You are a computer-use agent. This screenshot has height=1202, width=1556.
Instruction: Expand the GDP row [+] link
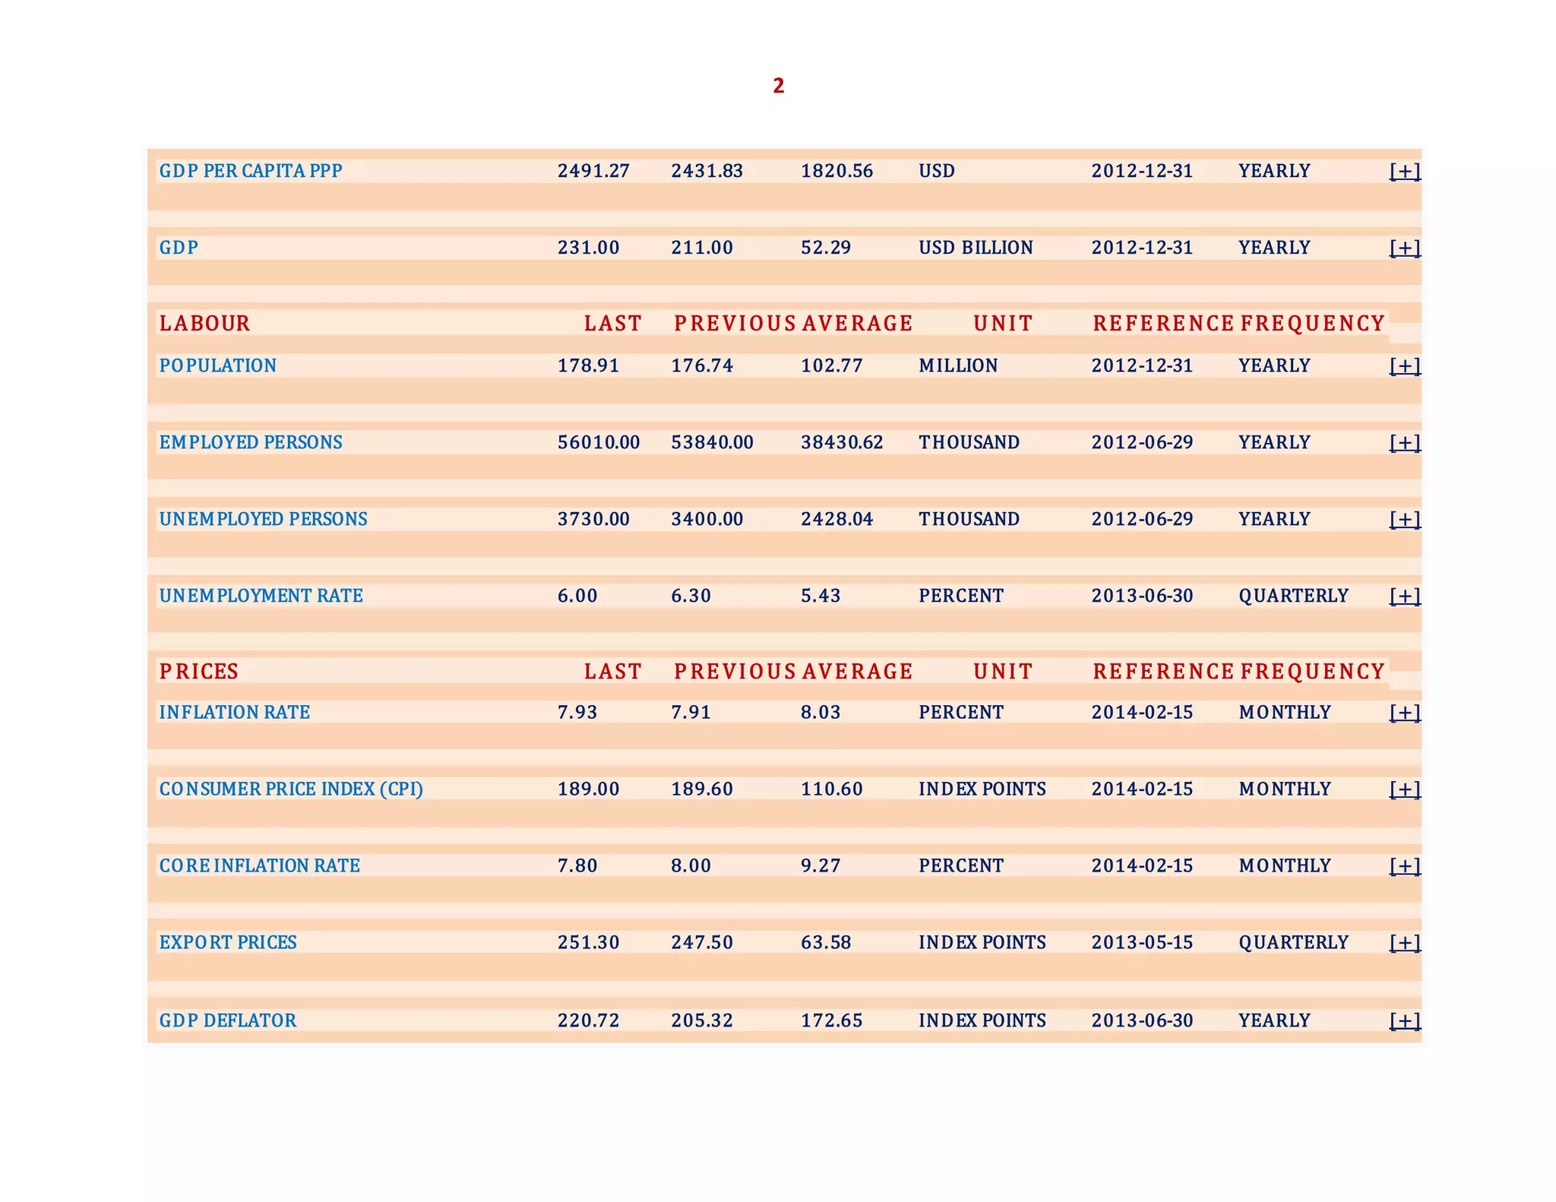[x=1404, y=248]
